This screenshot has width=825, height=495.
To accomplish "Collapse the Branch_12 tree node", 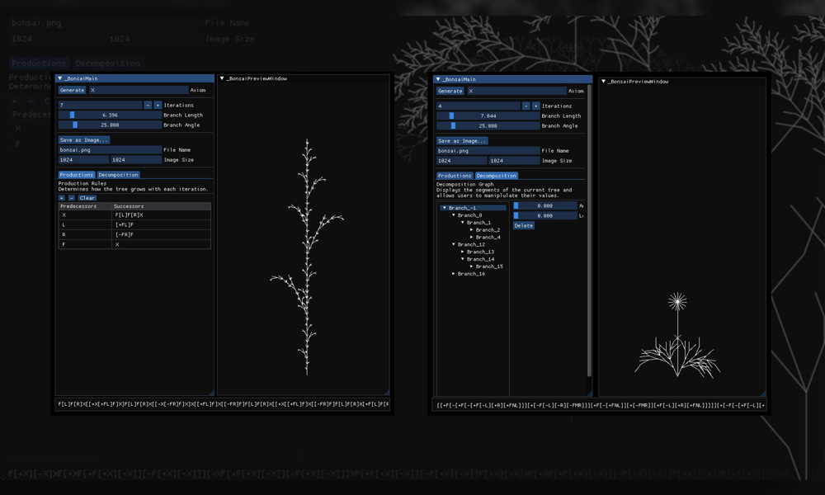I will click(454, 244).
